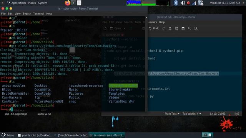Click the user/keyring tray icon

click(x=201, y=3)
